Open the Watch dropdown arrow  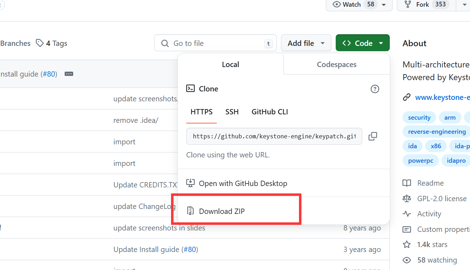(384, 5)
